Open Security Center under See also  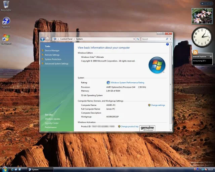pos(52,123)
